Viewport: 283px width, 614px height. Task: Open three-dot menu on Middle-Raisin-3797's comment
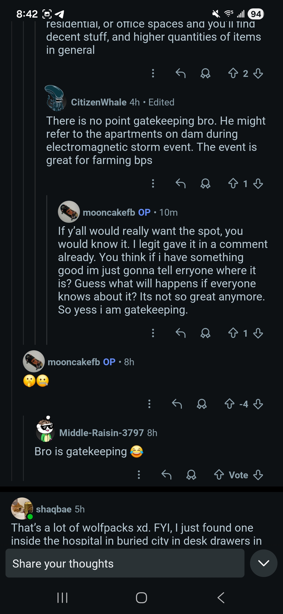139,475
